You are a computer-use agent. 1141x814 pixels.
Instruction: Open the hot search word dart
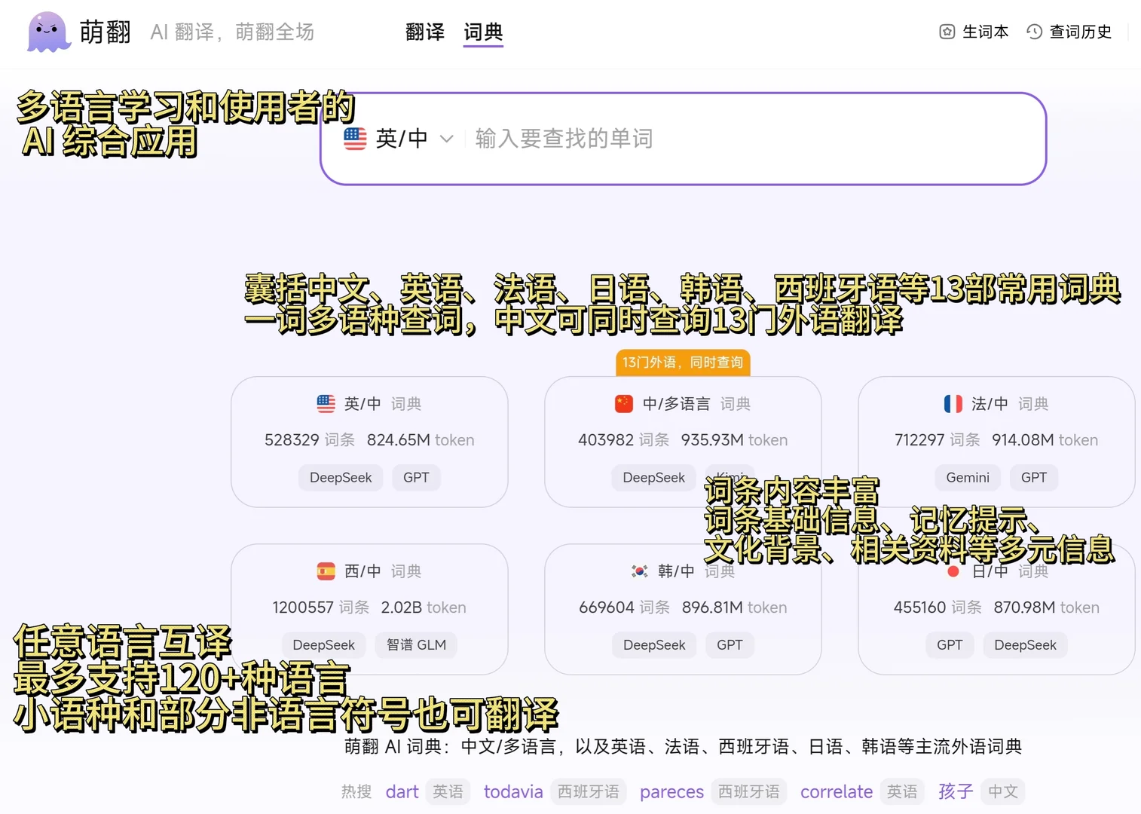[402, 791]
